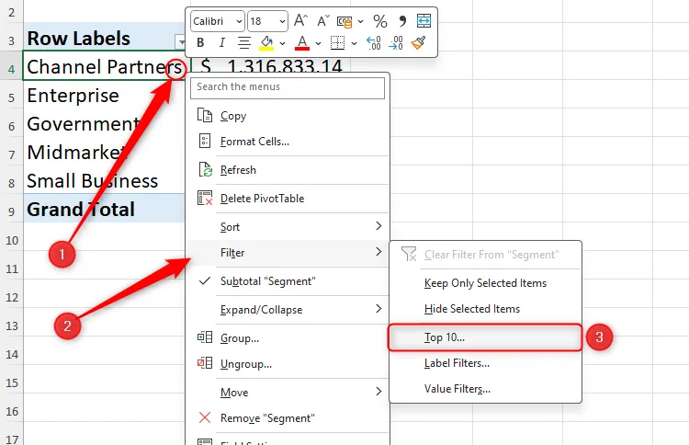
Task: Apply the red font color button
Action: (x=302, y=42)
